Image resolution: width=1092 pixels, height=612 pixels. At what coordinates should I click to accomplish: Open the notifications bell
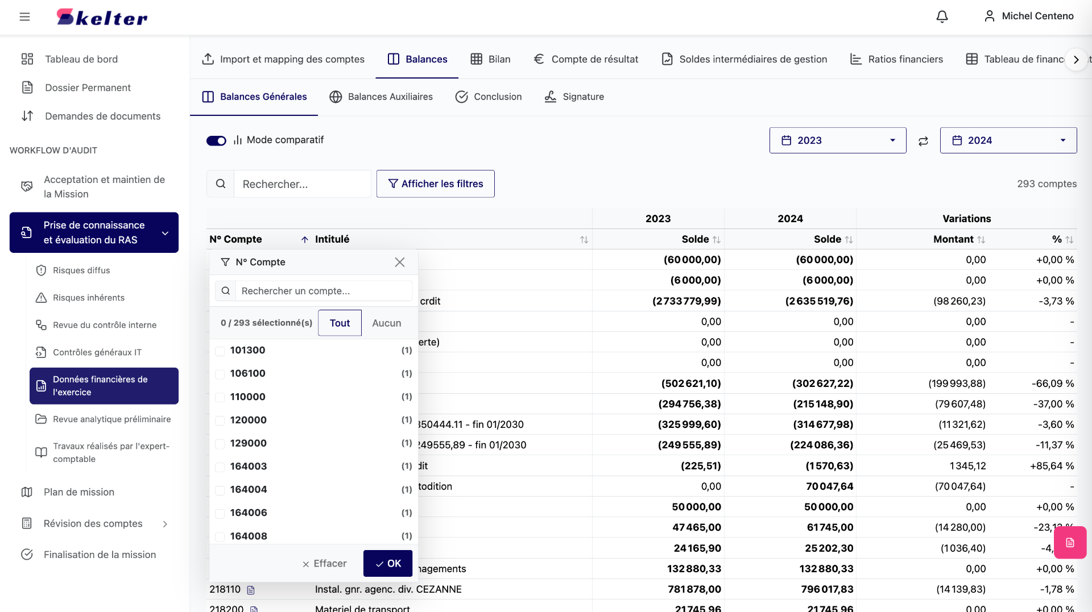click(942, 16)
